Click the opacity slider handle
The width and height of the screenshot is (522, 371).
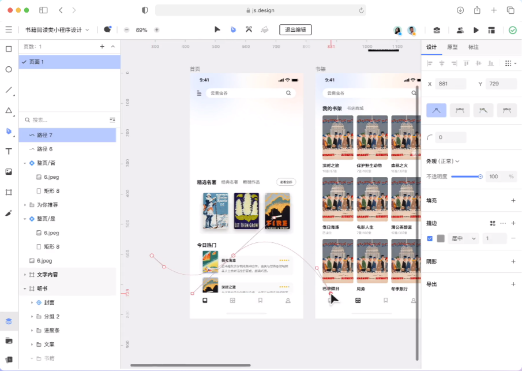click(480, 177)
